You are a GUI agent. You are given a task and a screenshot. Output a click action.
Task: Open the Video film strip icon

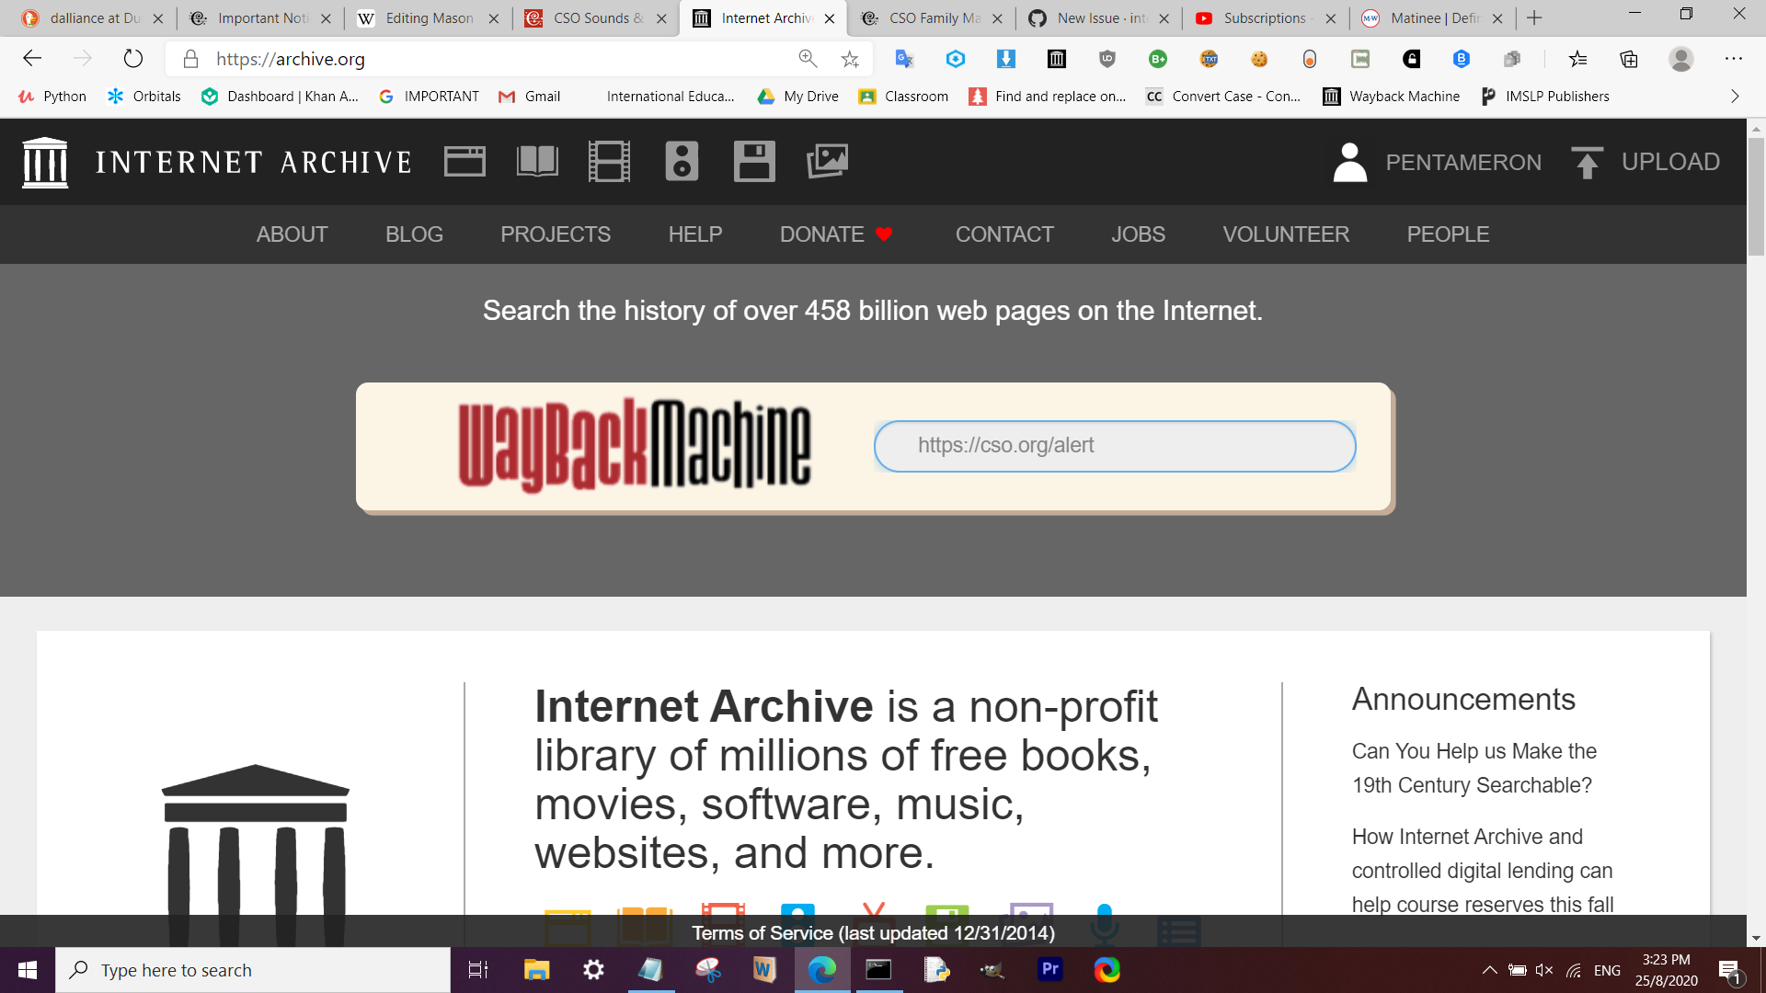[609, 162]
